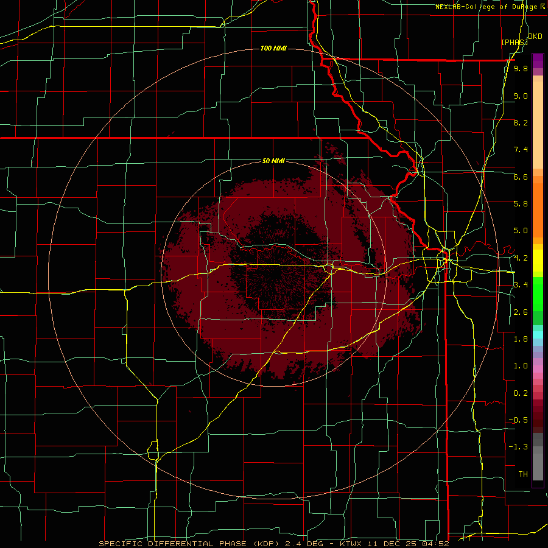The image size is (548, 548).
Task: Click the 50 NMI range ring label
Action: click(273, 161)
